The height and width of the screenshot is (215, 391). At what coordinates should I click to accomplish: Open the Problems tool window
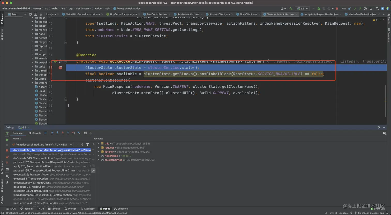(27, 209)
